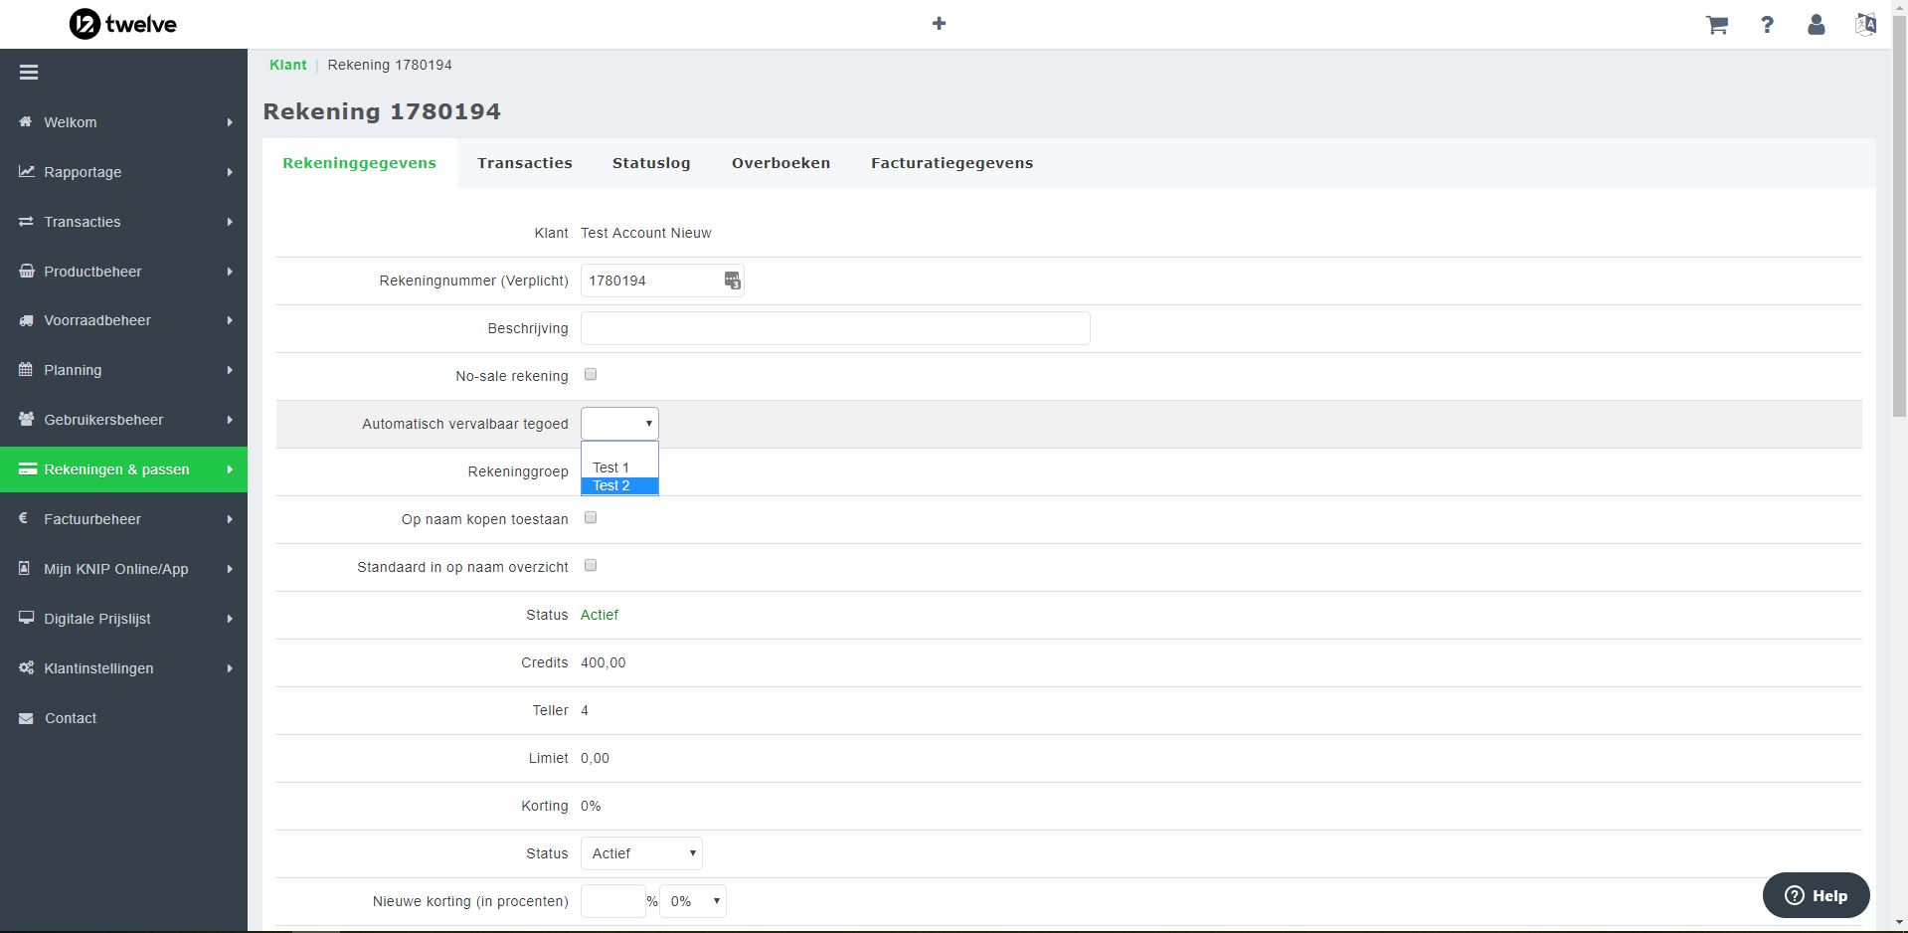Viewport: 1908px width, 933px height.
Task: Click the twelve logo
Action: coord(123,24)
